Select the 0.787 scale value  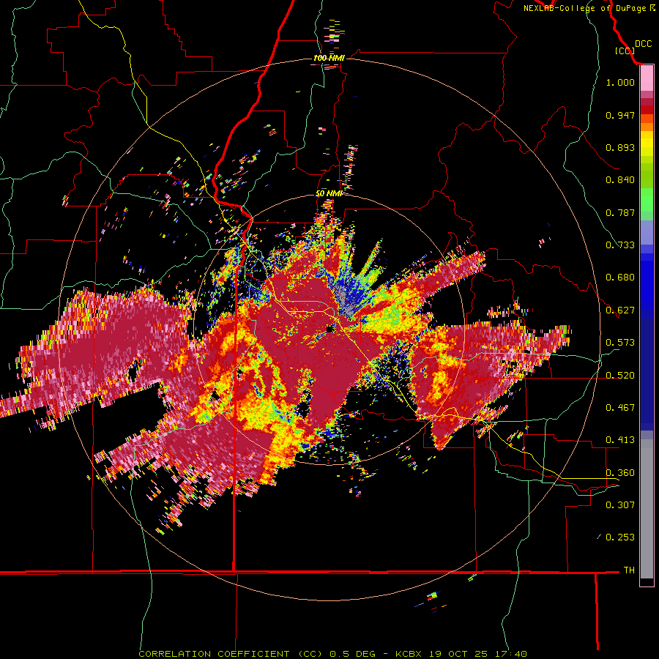click(x=620, y=212)
